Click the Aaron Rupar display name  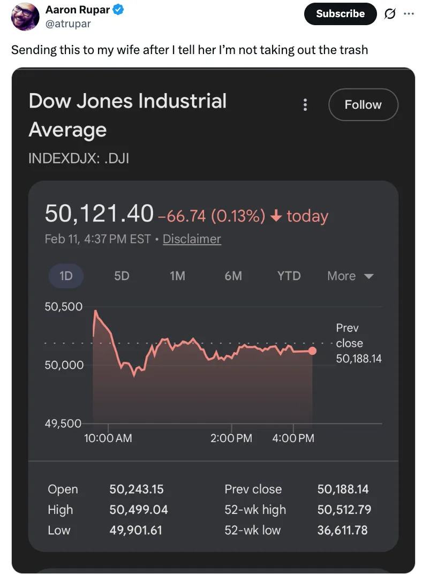(78, 10)
